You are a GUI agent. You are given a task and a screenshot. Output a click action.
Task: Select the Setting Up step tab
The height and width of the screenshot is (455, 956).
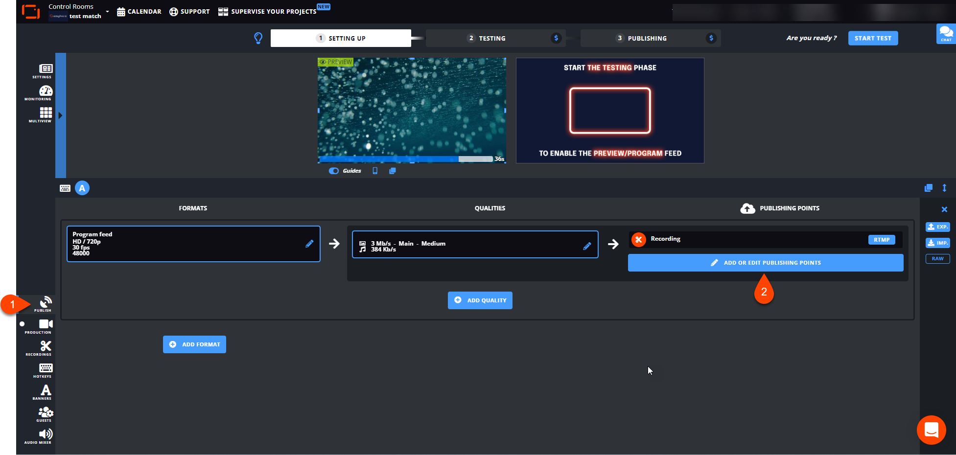tap(341, 38)
